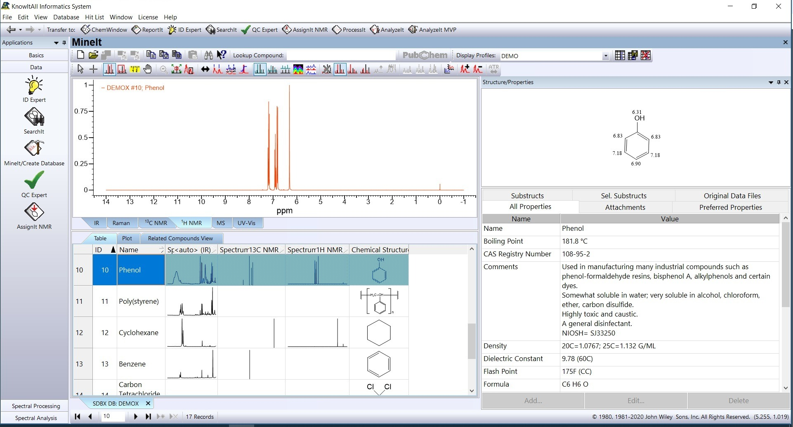Image resolution: width=793 pixels, height=427 pixels.
Task: Select the yellow ruler peak-labeling tool
Action: pyautogui.click(x=135, y=69)
